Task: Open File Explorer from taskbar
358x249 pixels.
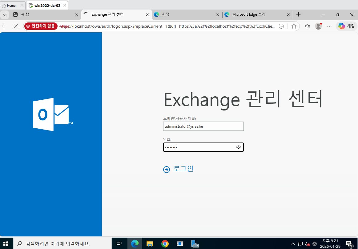Action: (x=150, y=244)
